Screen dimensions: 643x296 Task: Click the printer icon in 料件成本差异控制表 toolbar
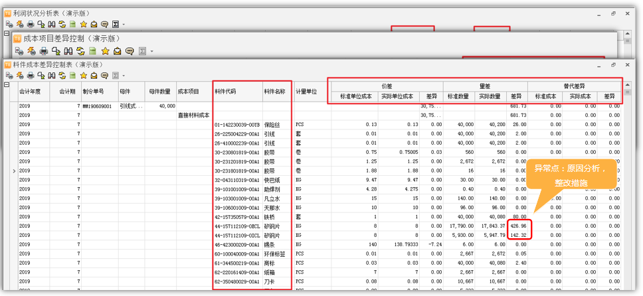[30, 76]
